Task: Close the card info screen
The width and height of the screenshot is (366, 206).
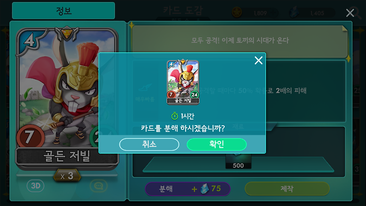Action: point(350,13)
